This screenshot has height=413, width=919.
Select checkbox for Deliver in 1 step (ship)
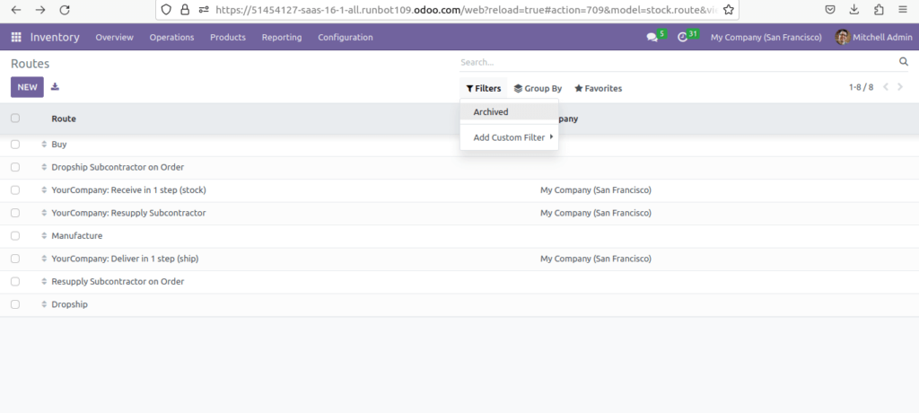tap(15, 259)
